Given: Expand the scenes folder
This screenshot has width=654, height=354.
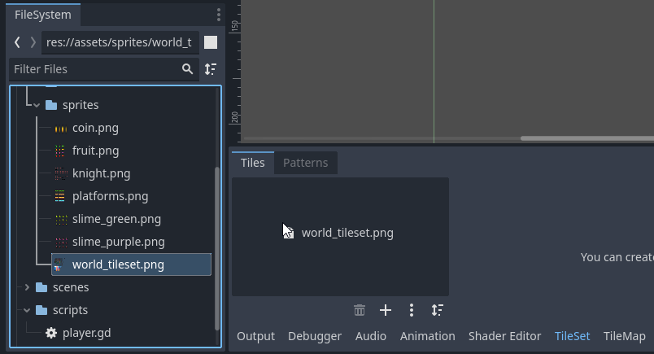Looking at the screenshot, I should tap(27, 287).
